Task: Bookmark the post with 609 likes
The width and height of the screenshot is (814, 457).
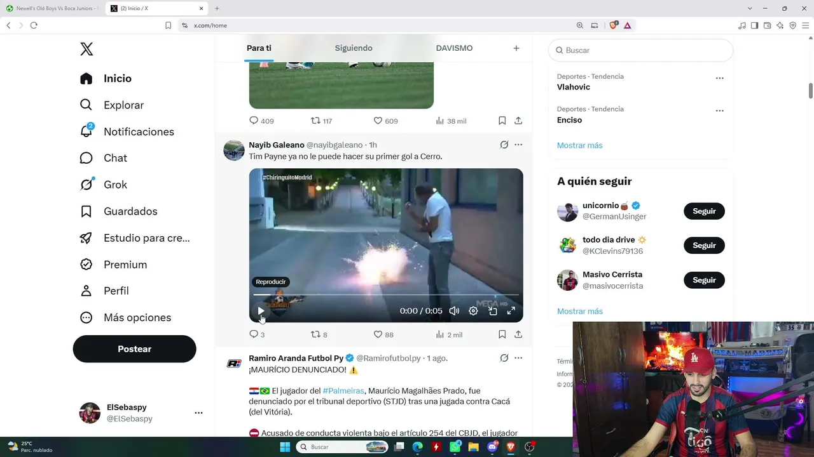Action: coord(502,121)
